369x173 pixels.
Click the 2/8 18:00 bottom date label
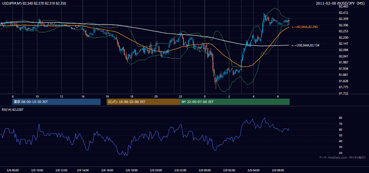(131, 170)
